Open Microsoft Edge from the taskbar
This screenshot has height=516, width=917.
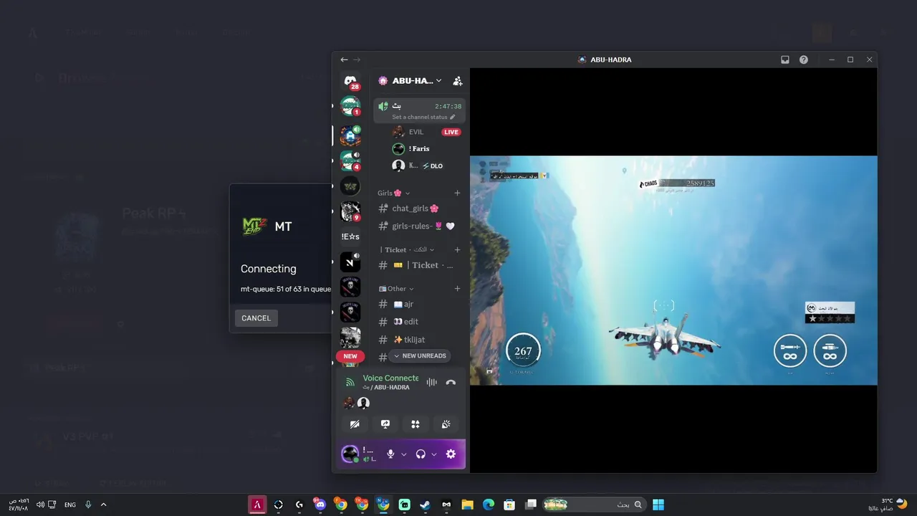pos(489,505)
